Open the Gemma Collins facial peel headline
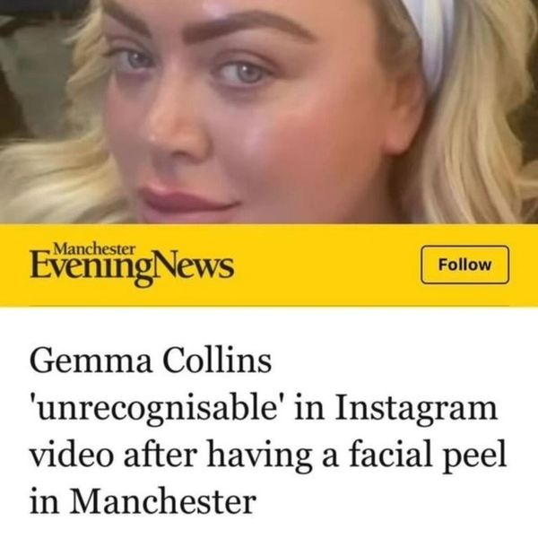This screenshot has height=538, width=538. coord(268,431)
